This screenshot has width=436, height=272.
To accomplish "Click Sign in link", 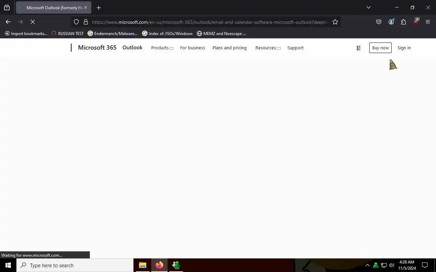I will pos(404,48).
